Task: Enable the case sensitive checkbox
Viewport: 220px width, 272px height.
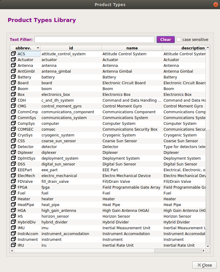Action: tap(179, 39)
